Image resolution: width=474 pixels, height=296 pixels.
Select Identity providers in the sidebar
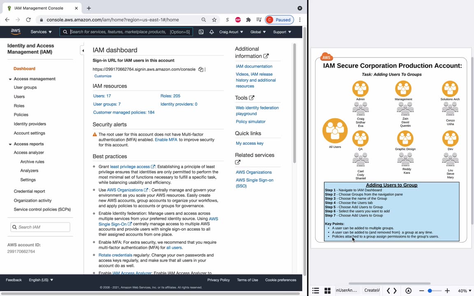point(30,124)
